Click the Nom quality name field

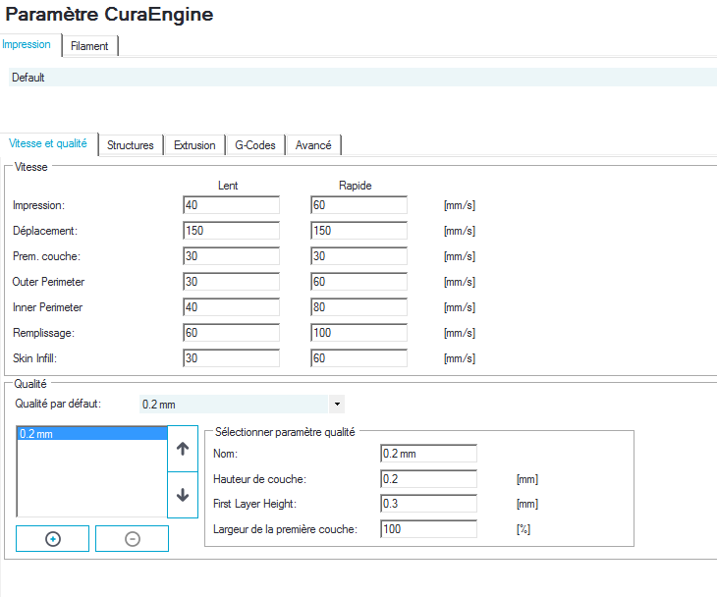[429, 454]
